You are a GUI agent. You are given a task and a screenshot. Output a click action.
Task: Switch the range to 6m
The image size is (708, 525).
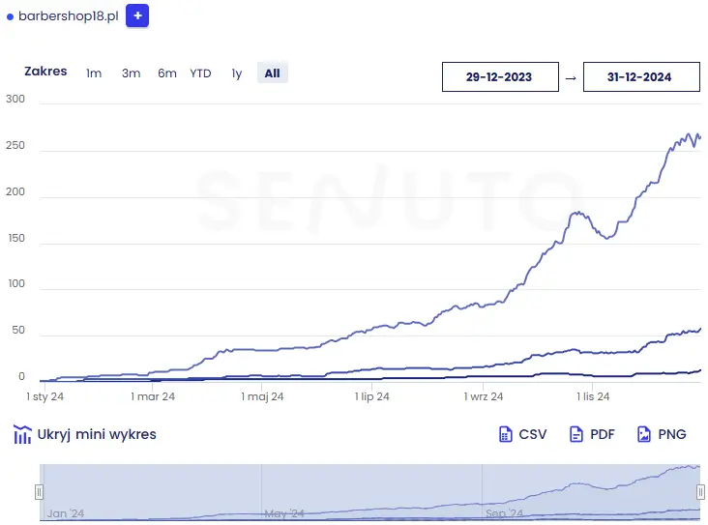point(167,73)
